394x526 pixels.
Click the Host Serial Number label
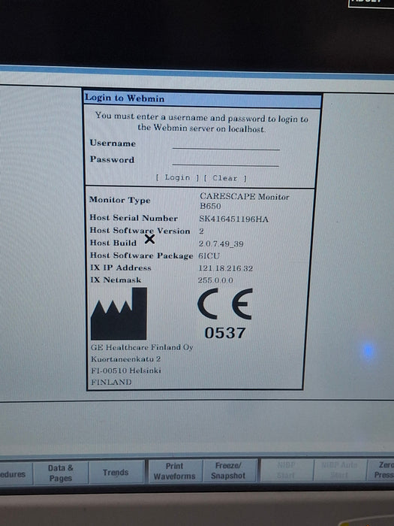pyautogui.click(x=134, y=218)
